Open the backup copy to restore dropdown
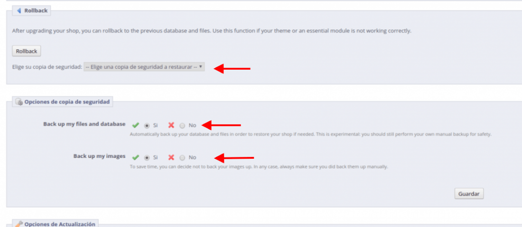Image resolution: width=522 pixels, height=227 pixels. pos(144,67)
